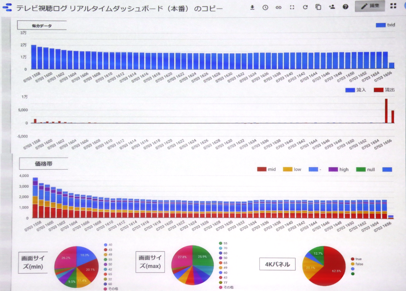Click the Data Studio logo
The image size is (406, 291).
pyautogui.click(x=7, y=7)
